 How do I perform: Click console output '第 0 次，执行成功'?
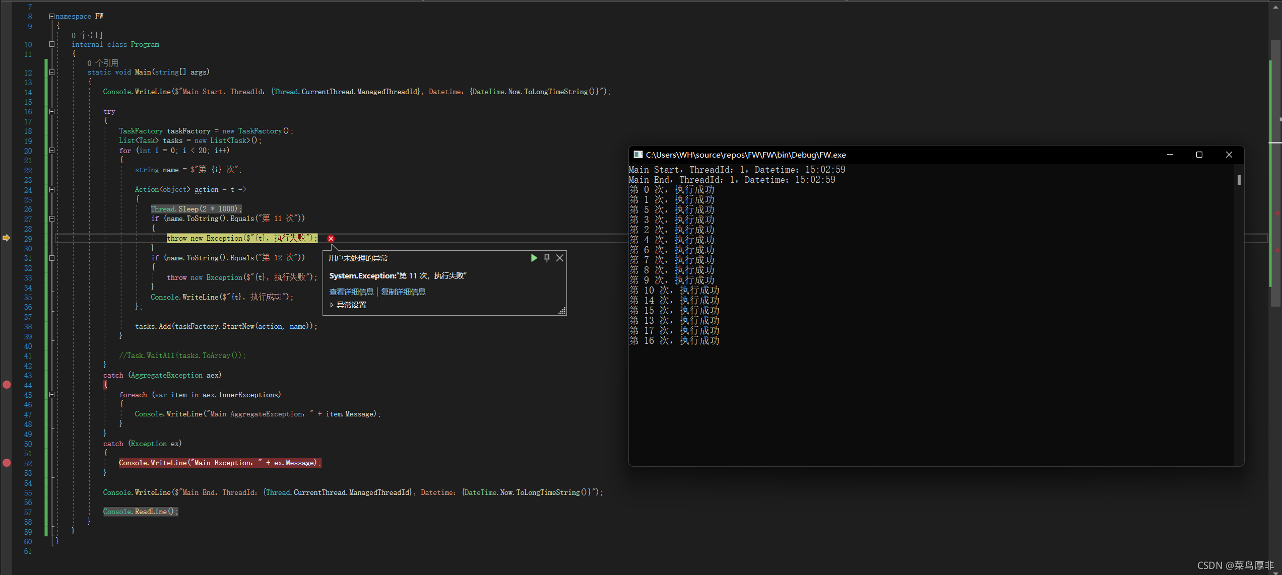tap(672, 190)
